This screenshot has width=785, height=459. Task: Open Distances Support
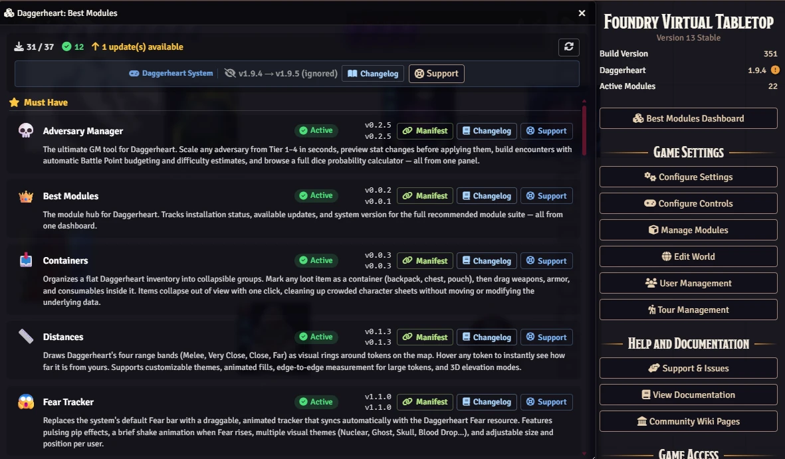(546, 337)
